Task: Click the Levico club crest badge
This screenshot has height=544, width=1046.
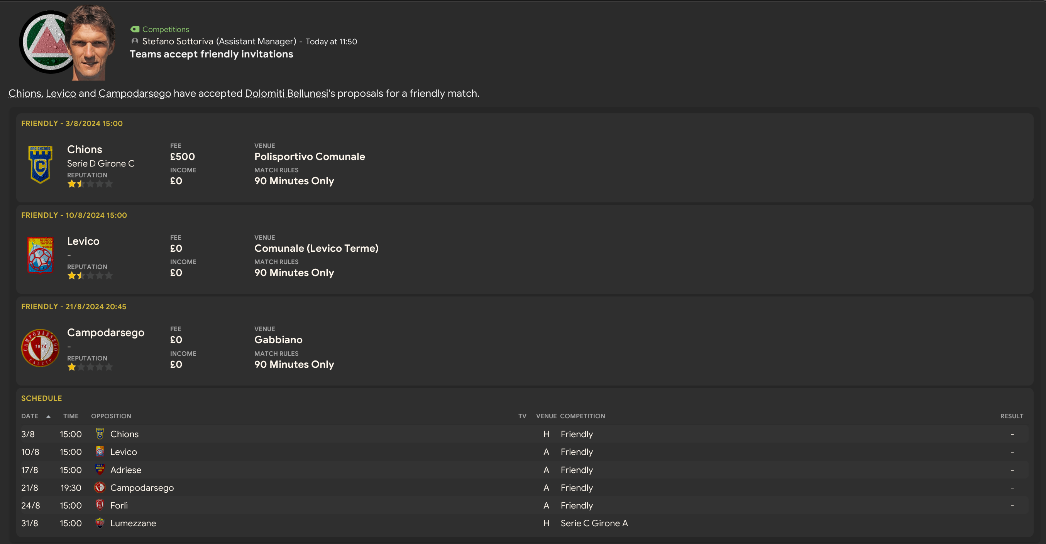Action: pyautogui.click(x=40, y=256)
